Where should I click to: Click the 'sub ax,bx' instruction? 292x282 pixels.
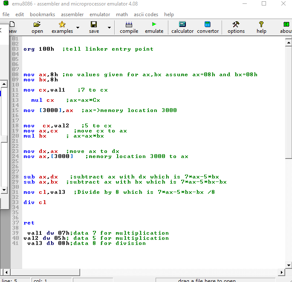click(40, 182)
